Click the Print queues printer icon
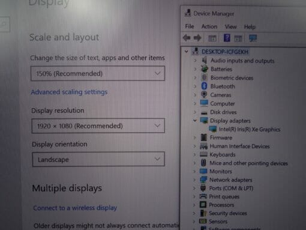Screen dimensions: 306x230 (203, 196)
